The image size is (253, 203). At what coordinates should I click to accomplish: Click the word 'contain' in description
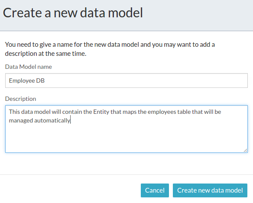[x=72, y=112]
